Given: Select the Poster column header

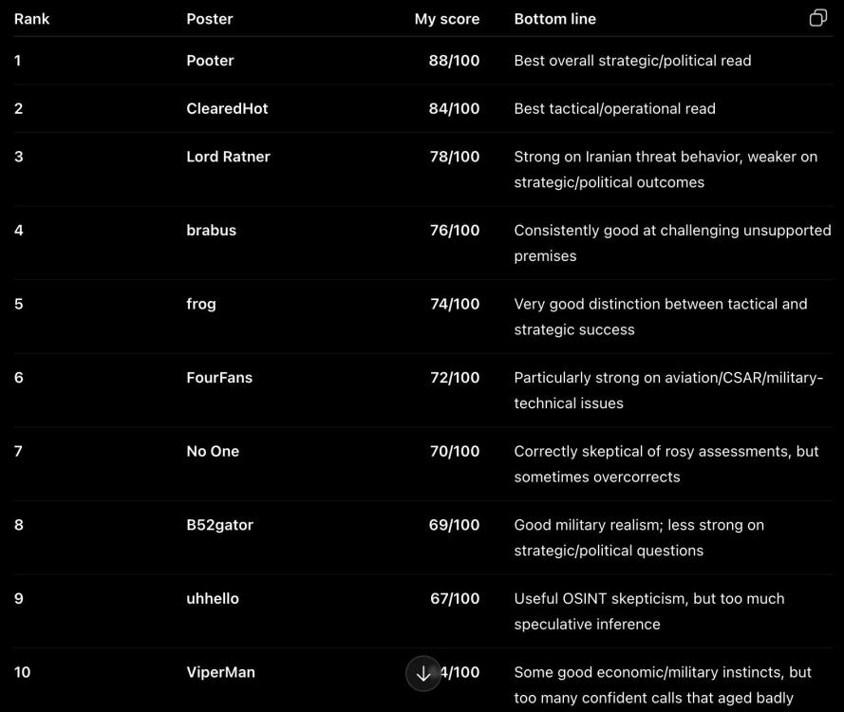Looking at the screenshot, I should pos(210,19).
